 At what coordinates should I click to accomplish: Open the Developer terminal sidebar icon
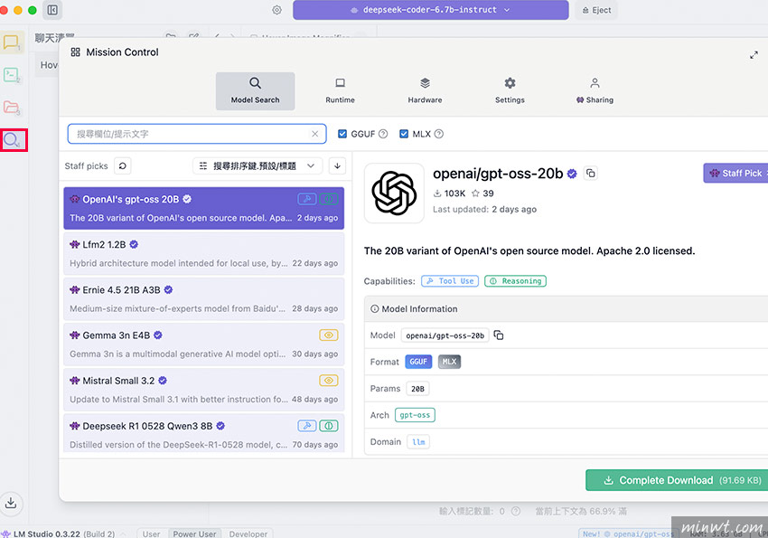11,75
